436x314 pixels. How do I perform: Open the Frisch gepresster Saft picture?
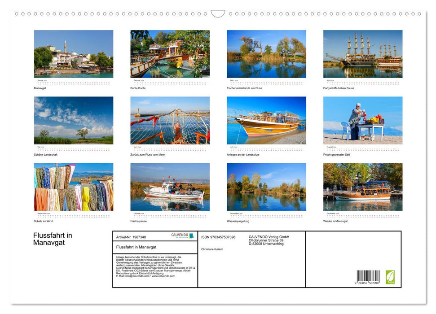point(363,120)
